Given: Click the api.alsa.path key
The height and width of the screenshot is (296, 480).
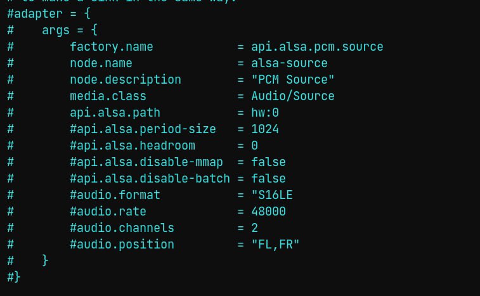Looking at the screenshot, I should point(115,113).
